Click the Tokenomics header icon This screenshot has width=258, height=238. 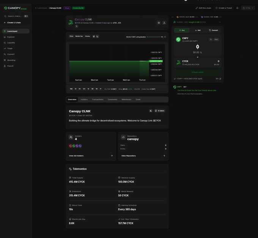point(71,169)
